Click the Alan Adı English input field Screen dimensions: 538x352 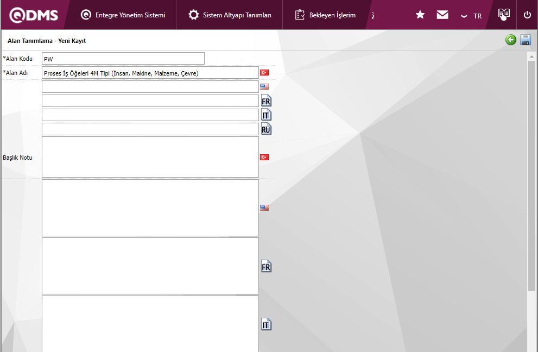(150, 86)
